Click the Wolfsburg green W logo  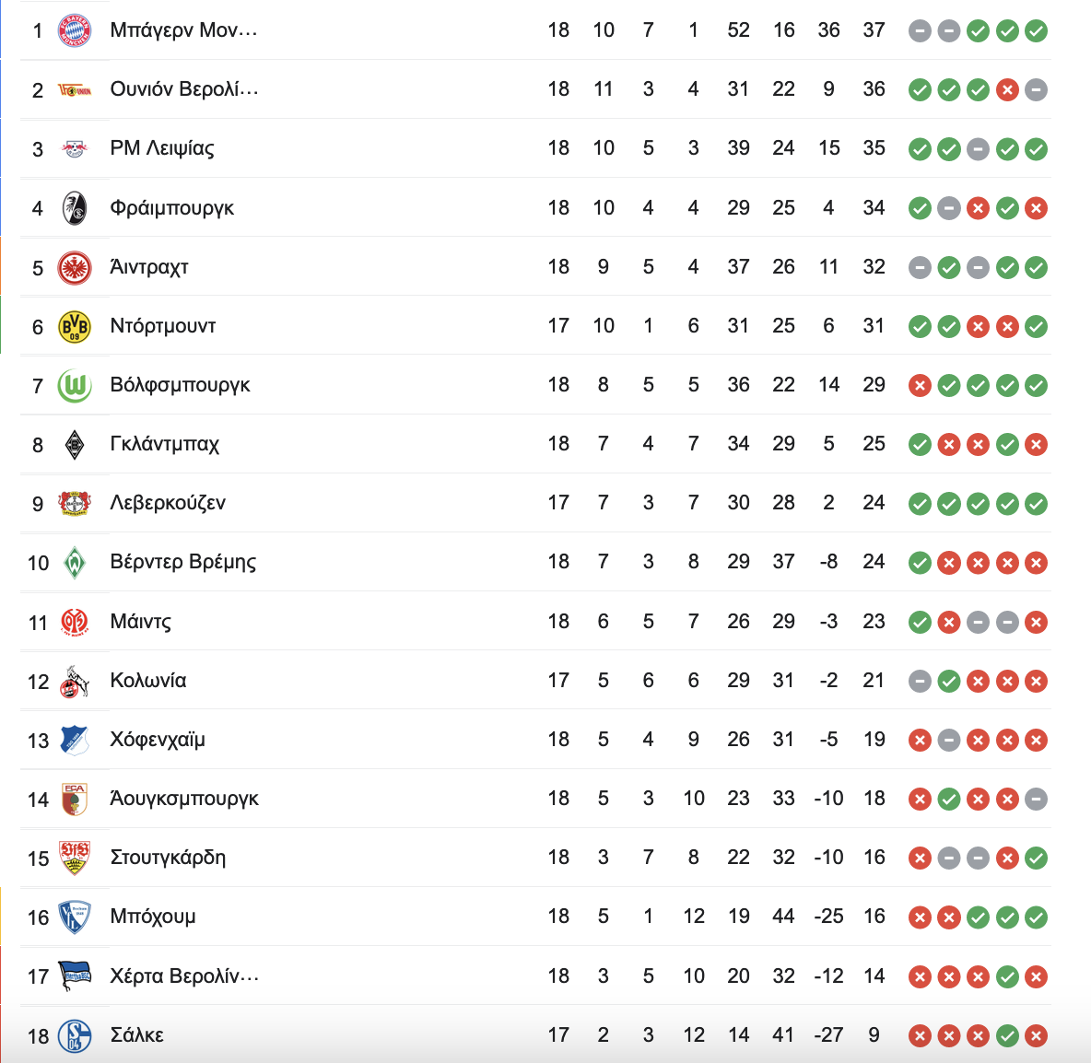click(x=75, y=385)
